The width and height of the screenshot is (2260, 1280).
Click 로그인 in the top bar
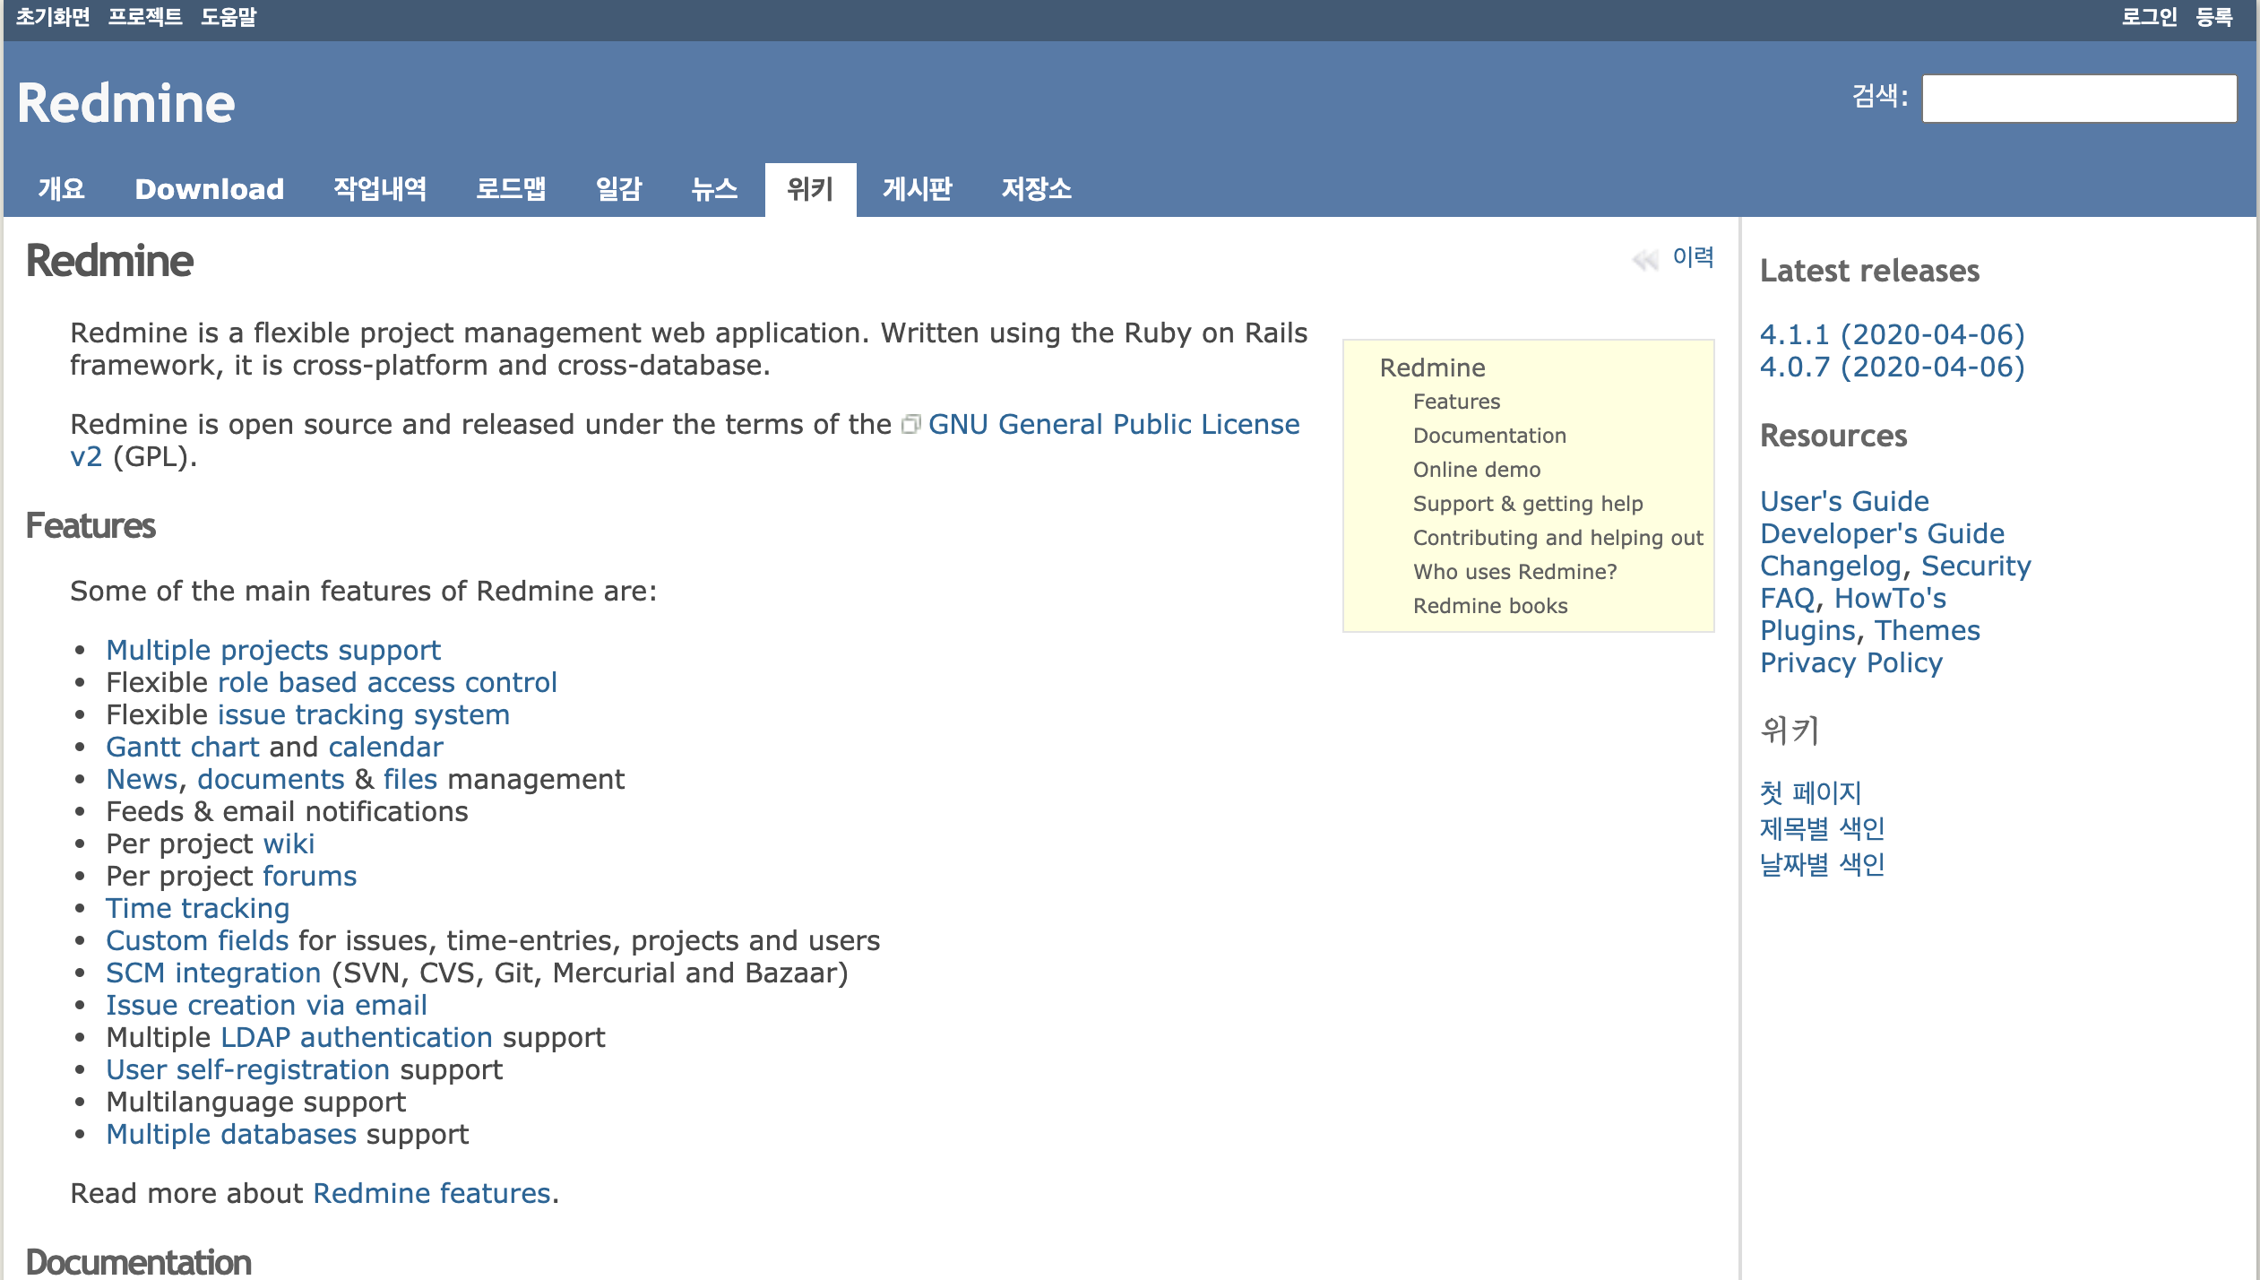coord(2148,17)
